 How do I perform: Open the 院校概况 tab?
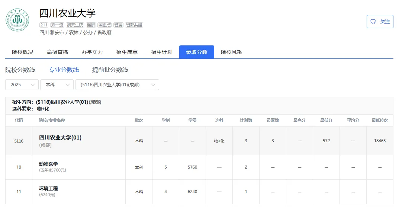23,52
